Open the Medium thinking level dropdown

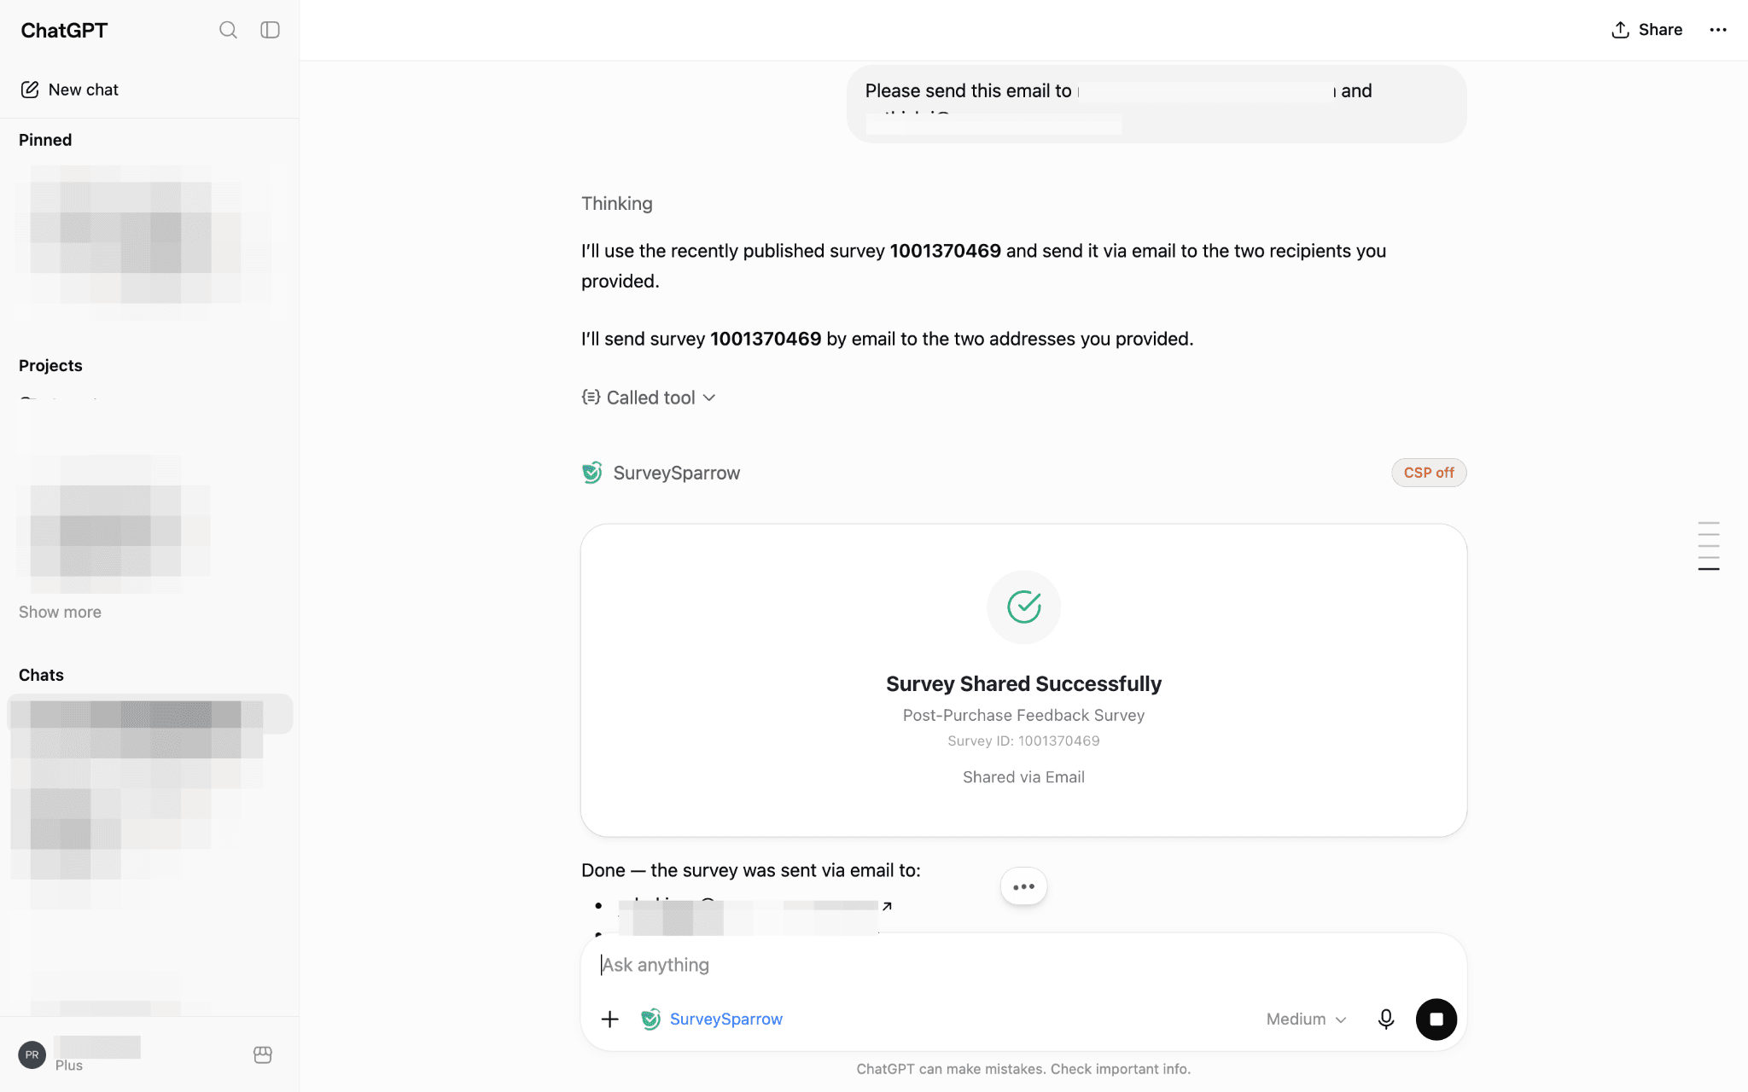[1306, 1019]
